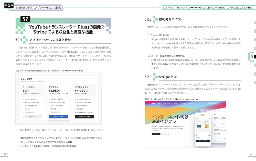Click the 第5章 chapter badge in the header
Screen dimensions: 256x161
point(9,5)
